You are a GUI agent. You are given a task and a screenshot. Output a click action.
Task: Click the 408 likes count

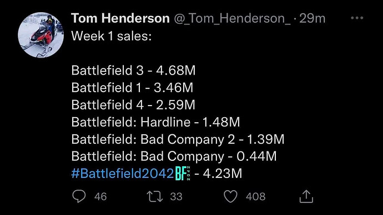[x=255, y=197]
